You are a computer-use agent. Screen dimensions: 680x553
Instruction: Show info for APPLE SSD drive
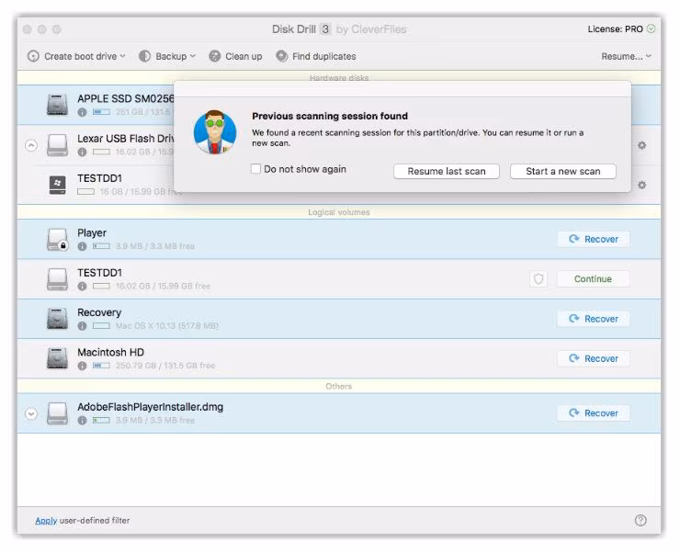pos(82,112)
